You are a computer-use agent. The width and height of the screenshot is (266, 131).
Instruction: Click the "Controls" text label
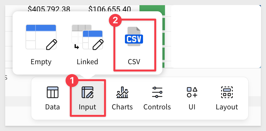[157, 107]
